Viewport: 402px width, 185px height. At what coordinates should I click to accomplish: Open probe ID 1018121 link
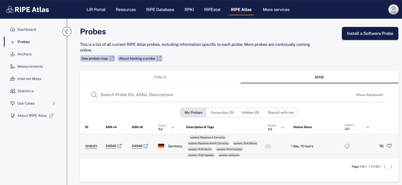[91, 146]
